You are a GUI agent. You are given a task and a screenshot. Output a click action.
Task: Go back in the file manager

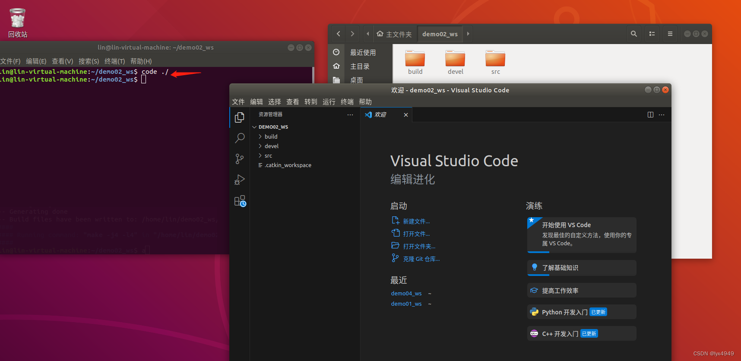[339, 34]
